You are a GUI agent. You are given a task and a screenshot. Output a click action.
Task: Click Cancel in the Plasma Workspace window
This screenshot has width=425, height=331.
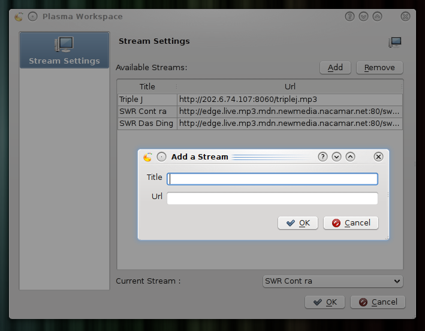click(378, 302)
